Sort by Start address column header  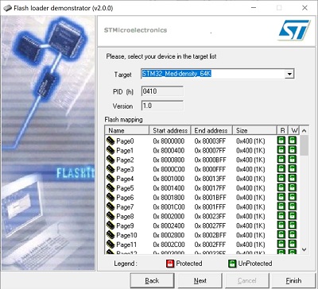click(170, 130)
